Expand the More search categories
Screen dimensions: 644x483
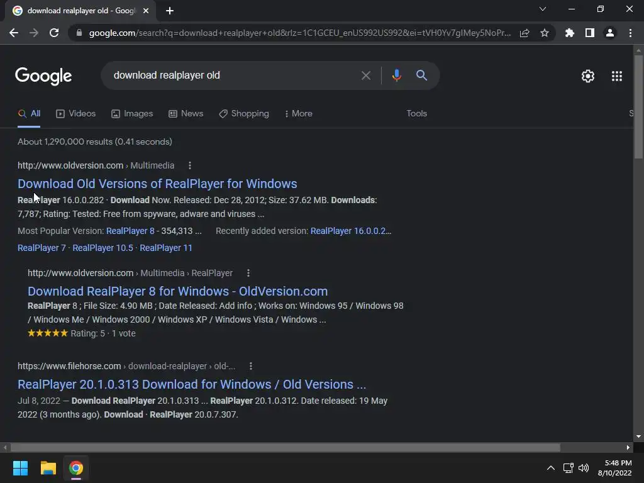click(299, 114)
